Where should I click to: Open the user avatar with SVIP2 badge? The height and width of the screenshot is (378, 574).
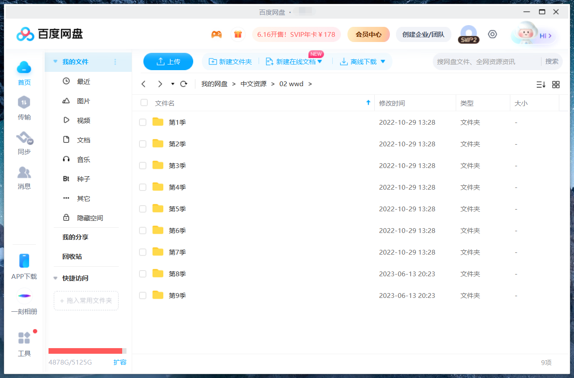tap(469, 34)
